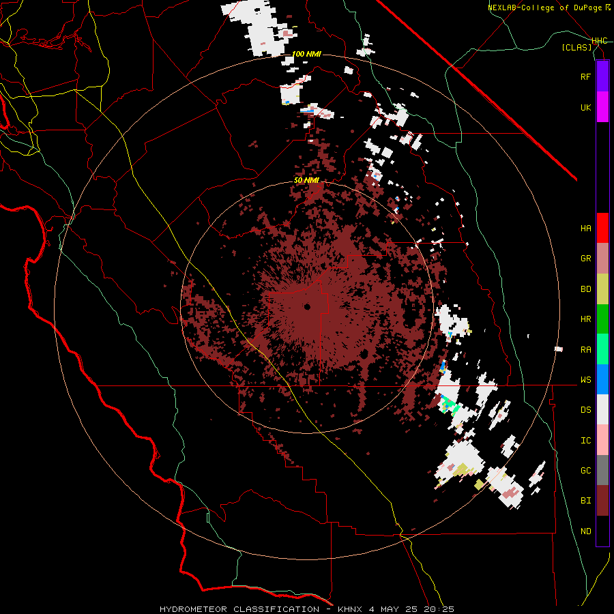Click the IC legend label
Image resolution: width=614 pixels, height=614 pixels.
pyautogui.click(x=585, y=441)
